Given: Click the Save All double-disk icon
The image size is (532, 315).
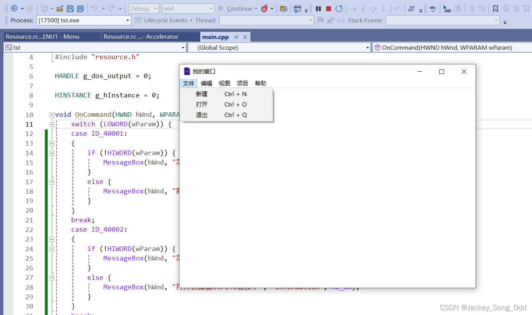Looking at the screenshot, I should [x=80, y=8].
